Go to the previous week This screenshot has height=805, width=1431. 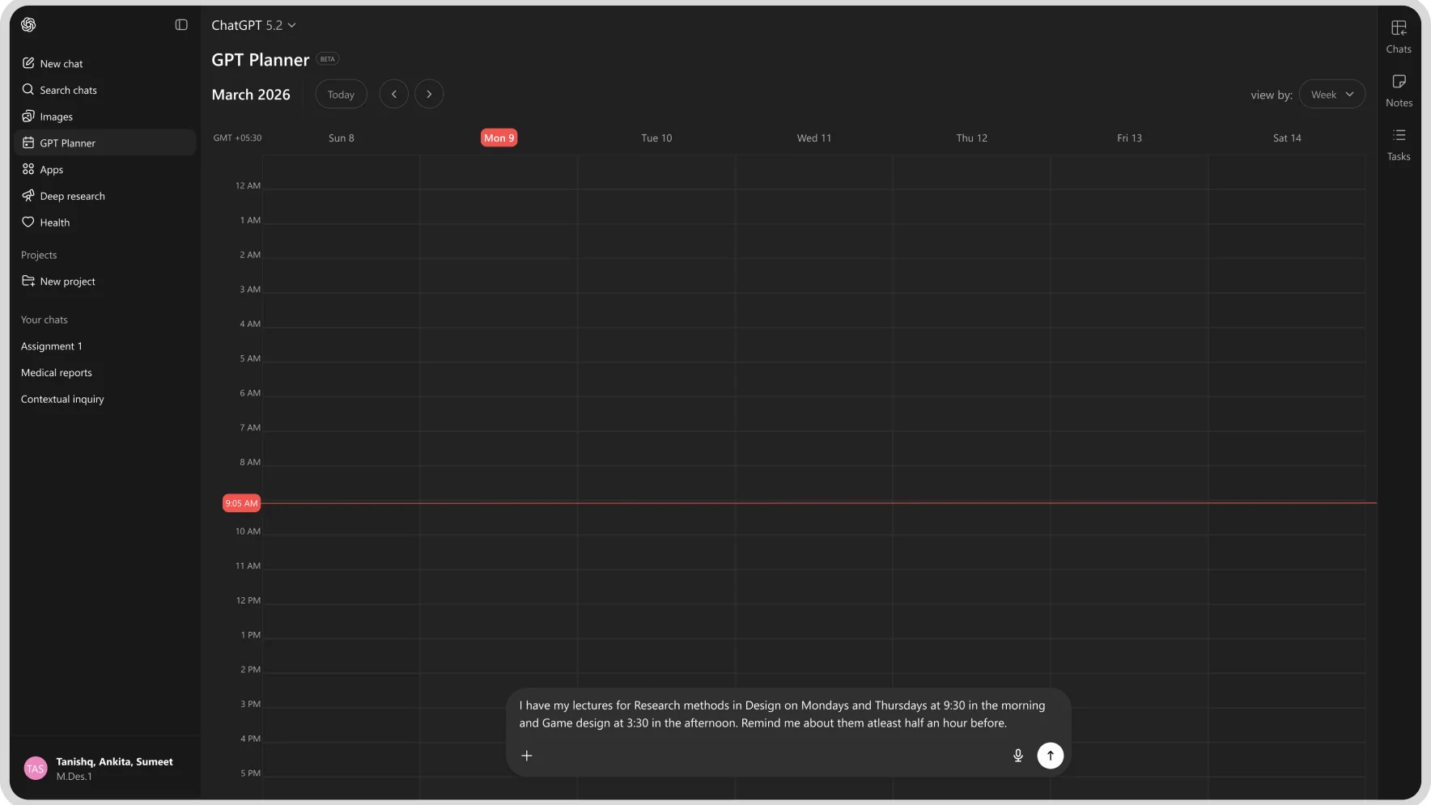tap(393, 95)
